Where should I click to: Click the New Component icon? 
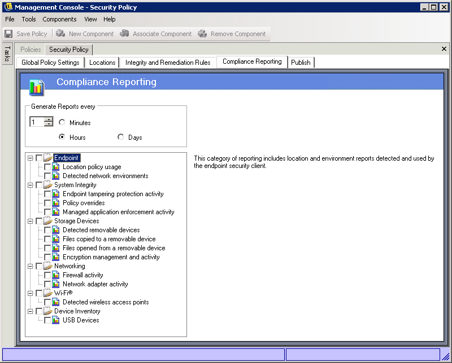(x=60, y=33)
